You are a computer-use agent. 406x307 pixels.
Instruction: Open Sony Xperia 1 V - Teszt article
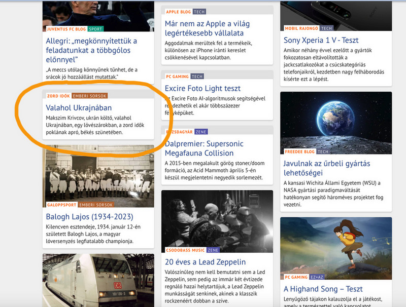321,41
